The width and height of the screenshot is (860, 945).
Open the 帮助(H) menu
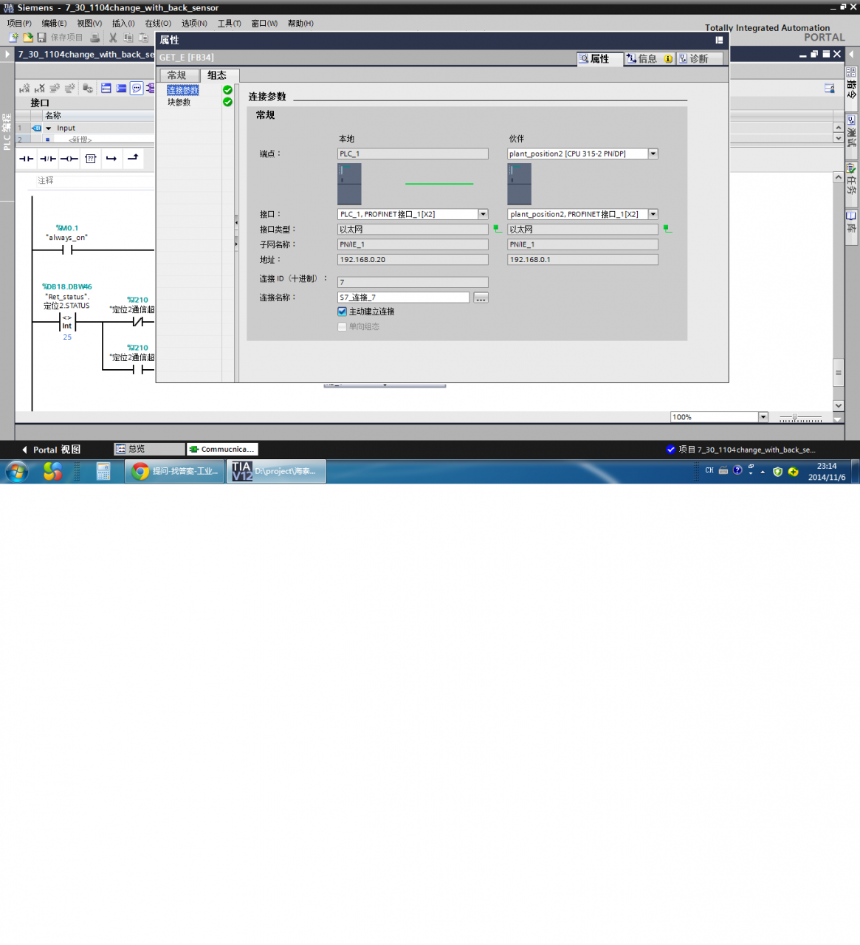click(300, 24)
